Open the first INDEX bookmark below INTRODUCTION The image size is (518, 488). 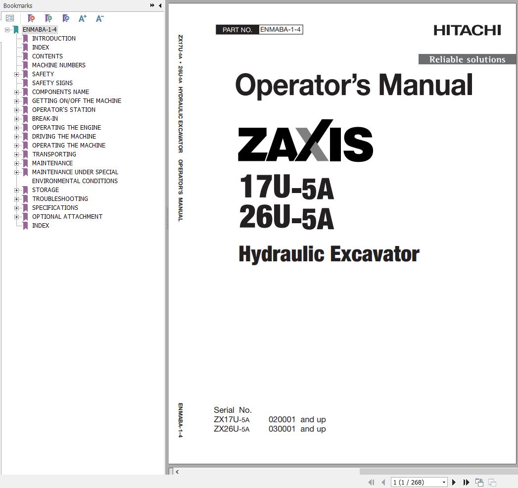click(41, 48)
